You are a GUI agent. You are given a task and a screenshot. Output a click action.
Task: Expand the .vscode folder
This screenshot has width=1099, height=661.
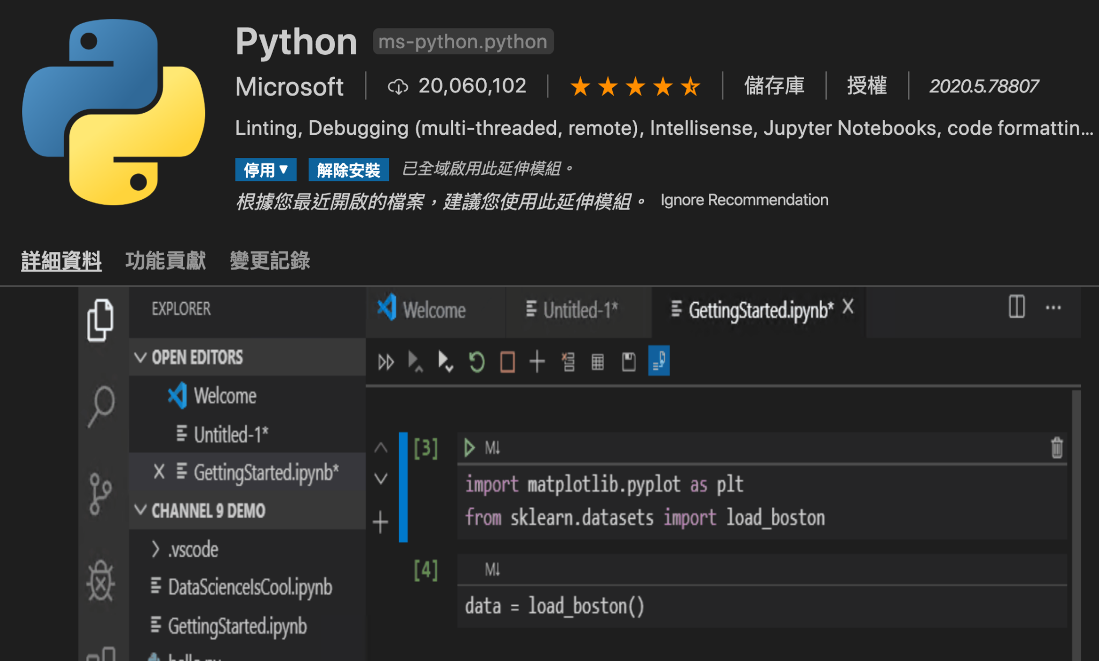(156, 549)
